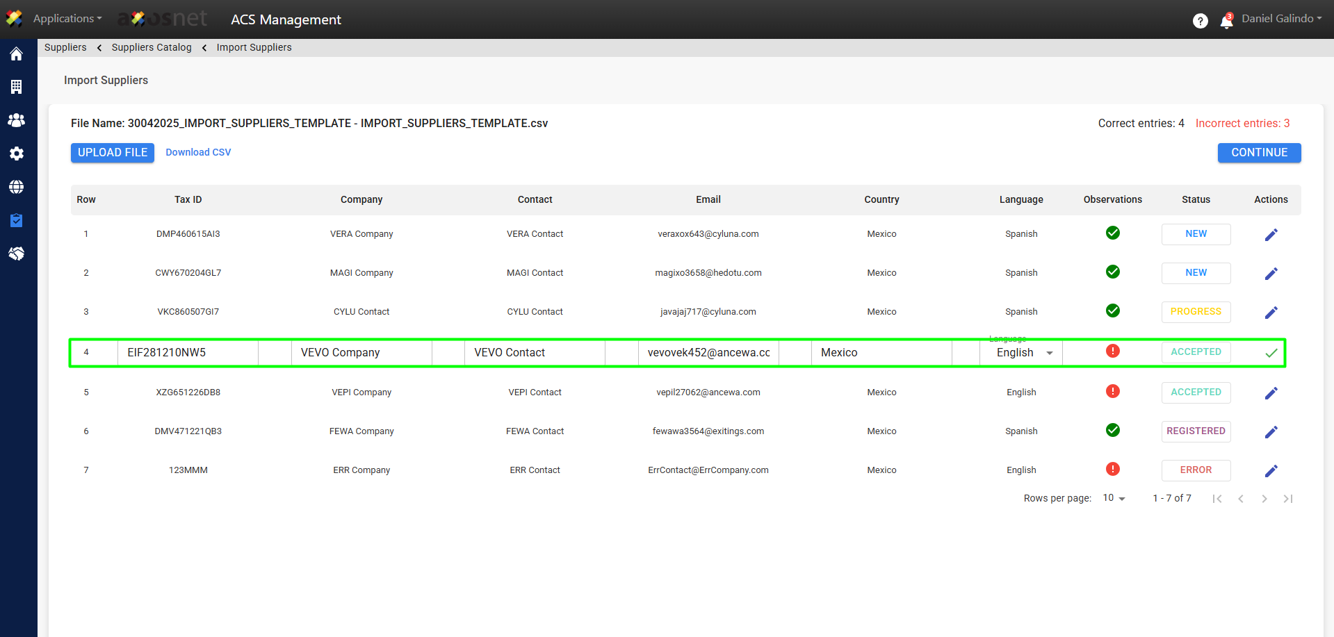Open the handshake suppliers sidebar icon
Viewport: 1334px width, 637px height.
click(x=17, y=254)
